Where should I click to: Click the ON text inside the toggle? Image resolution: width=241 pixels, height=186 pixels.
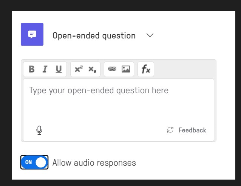pos(28,163)
